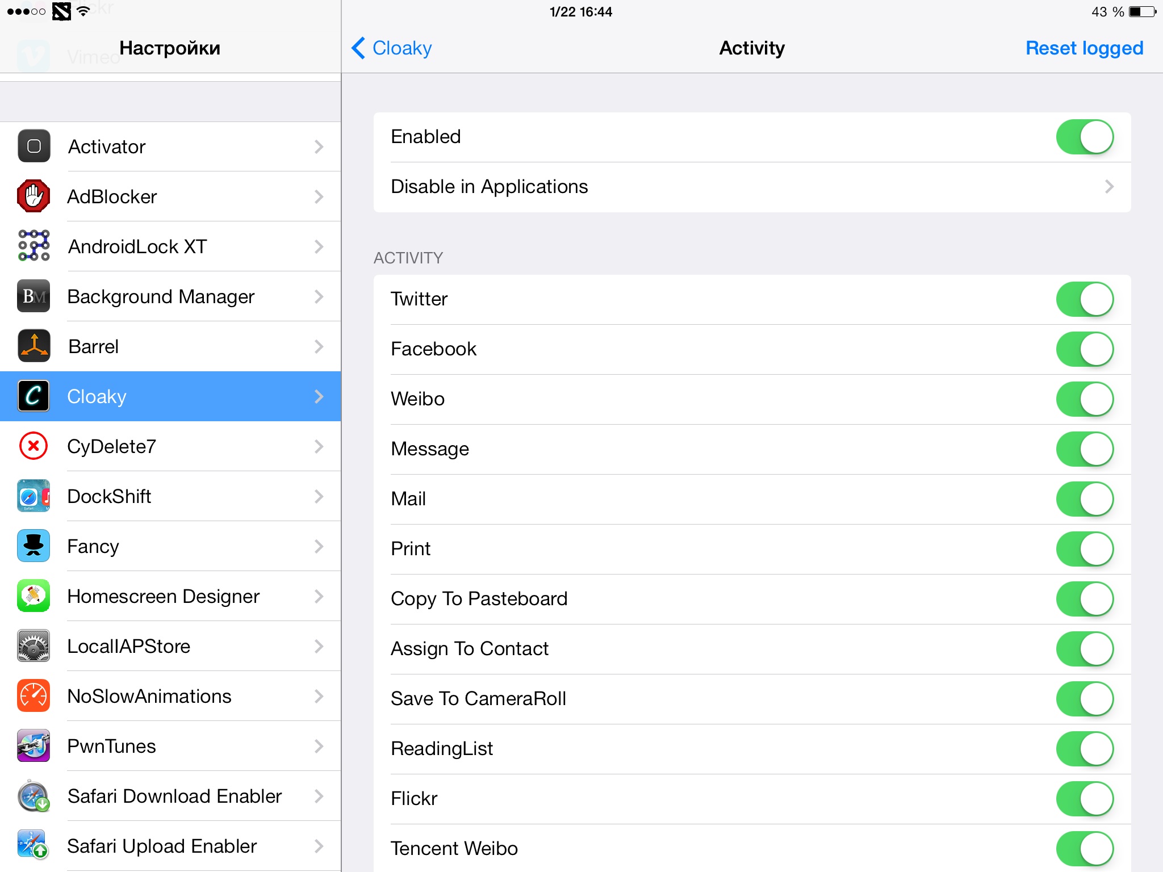Tap the CyDelete7 red X icon
The image size is (1163, 872).
(x=34, y=446)
